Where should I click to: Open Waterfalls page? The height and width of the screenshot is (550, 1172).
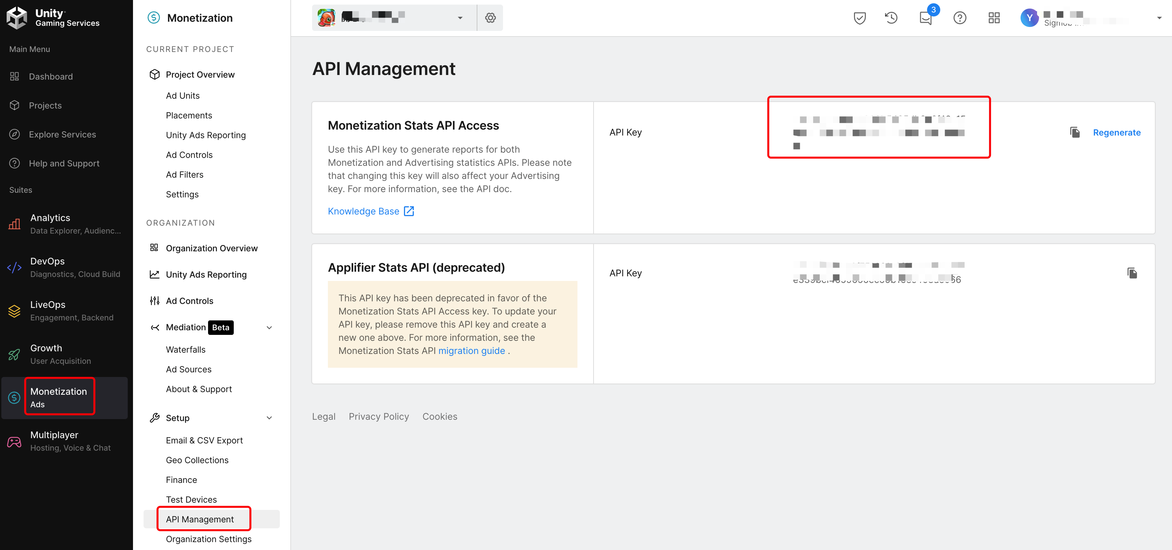[x=186, y=350]
